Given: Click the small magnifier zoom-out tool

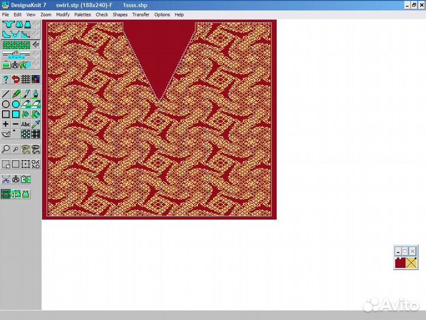Looking at the screenshot, I should click(x=16, y=149).
